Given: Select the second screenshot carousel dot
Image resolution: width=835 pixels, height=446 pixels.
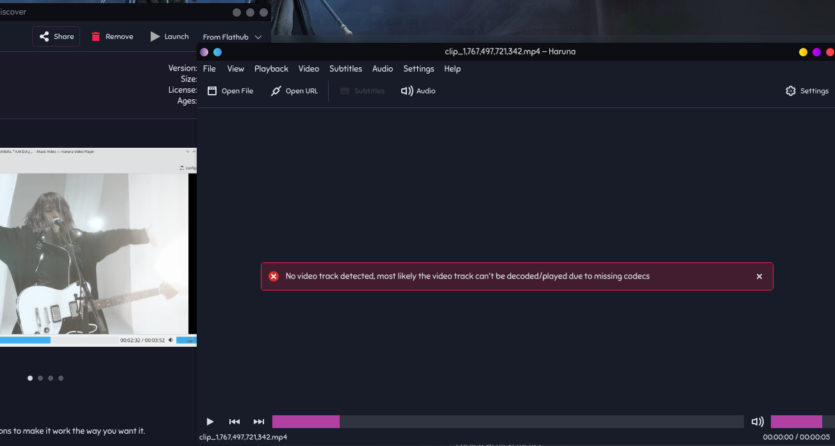Looking at the screenshot, I should coord(40,378).
